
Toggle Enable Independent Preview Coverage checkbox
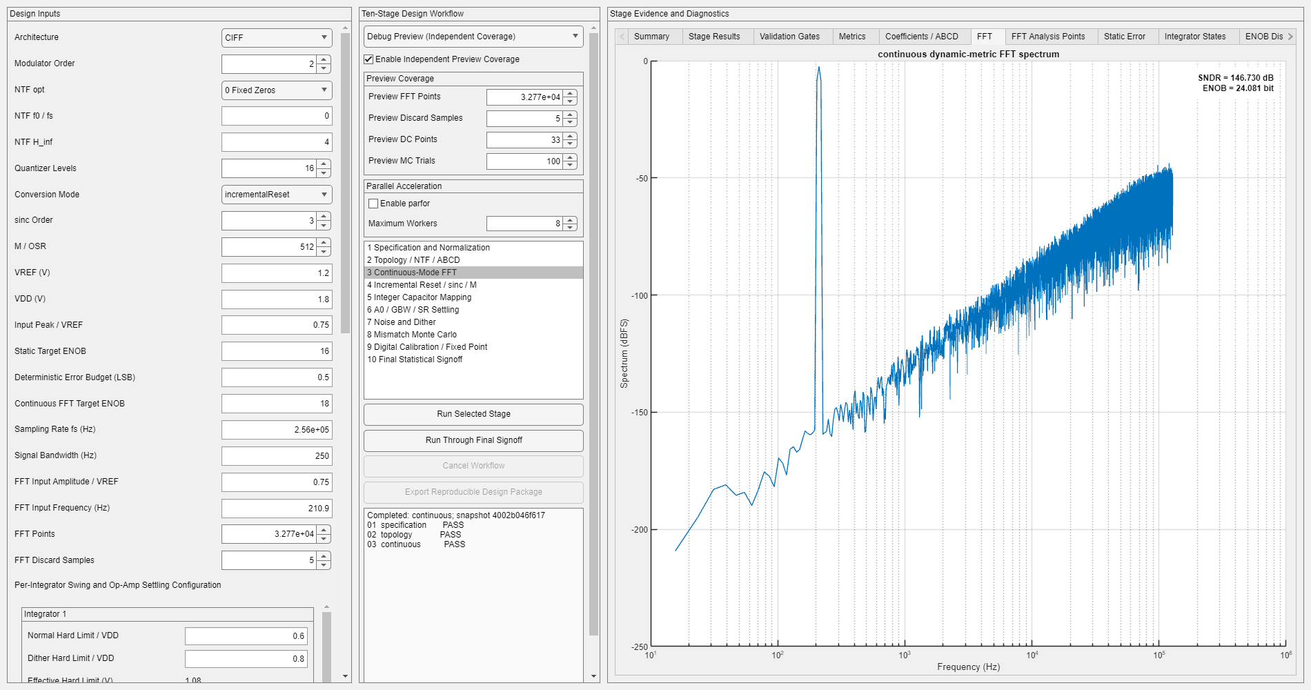pos(368,59)
